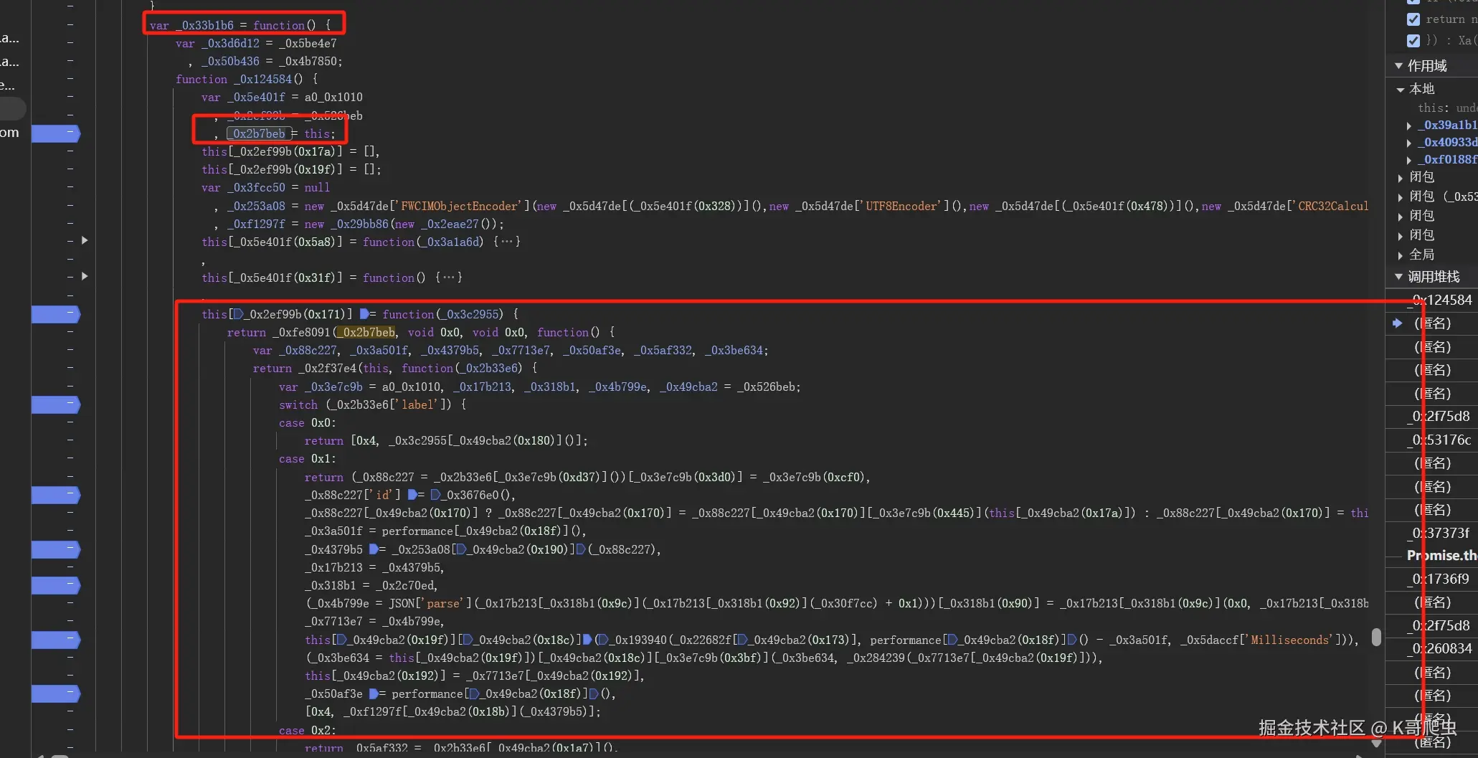Click inline breakpoint marker before '_0x2ef99b(0x171)'
This screenshot has width=1478, height=758.
coord(239,314)
